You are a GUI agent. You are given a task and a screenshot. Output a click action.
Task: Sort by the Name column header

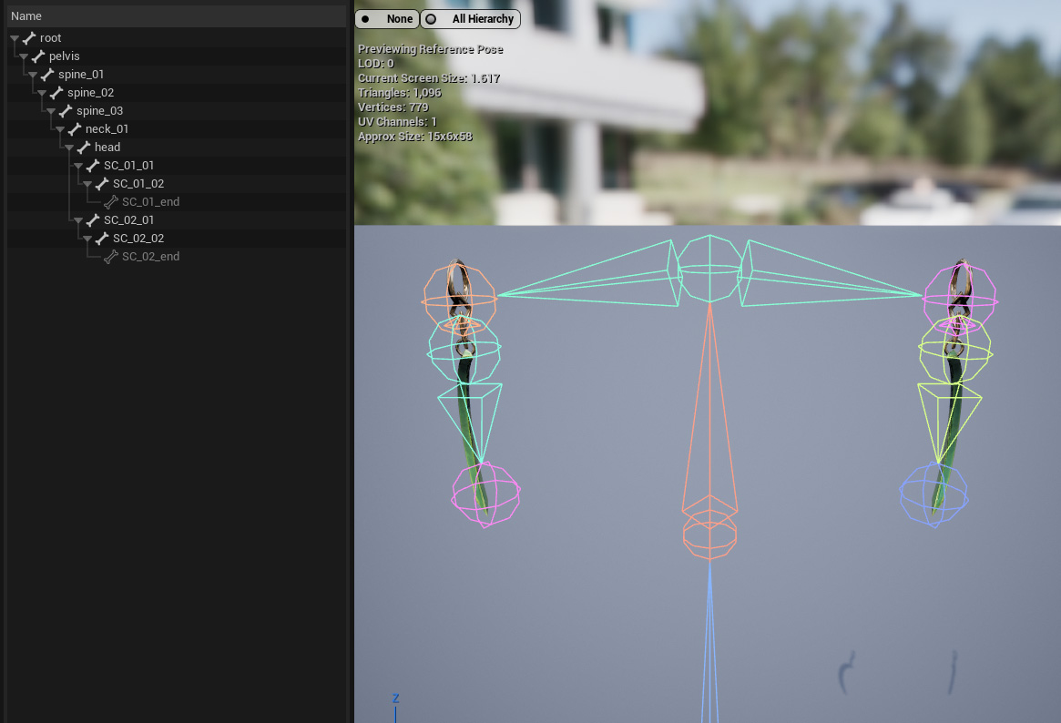177,16
